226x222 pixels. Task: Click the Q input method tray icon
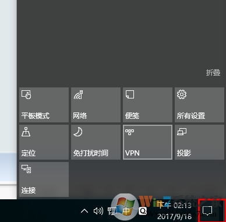pos(143,211)
